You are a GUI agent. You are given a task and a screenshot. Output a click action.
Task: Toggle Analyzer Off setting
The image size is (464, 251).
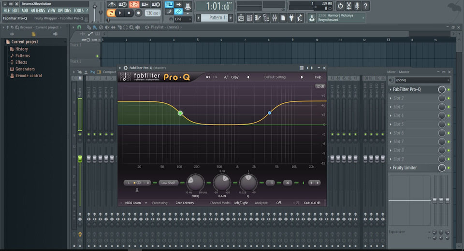tap(279, 203)
